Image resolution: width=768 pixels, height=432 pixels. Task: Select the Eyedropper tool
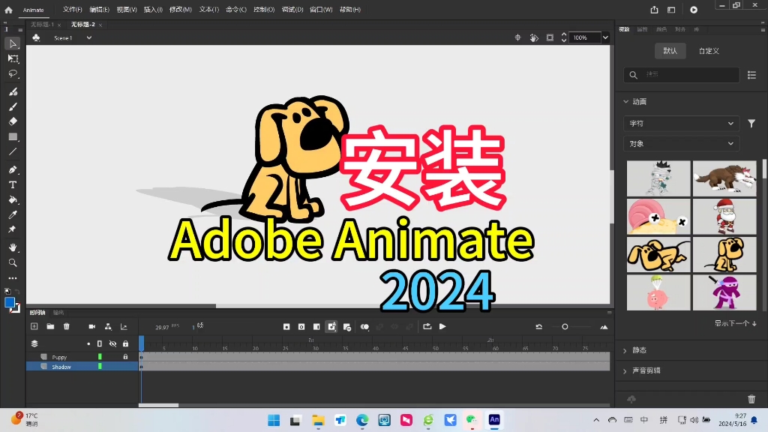(x=13, y=214)
